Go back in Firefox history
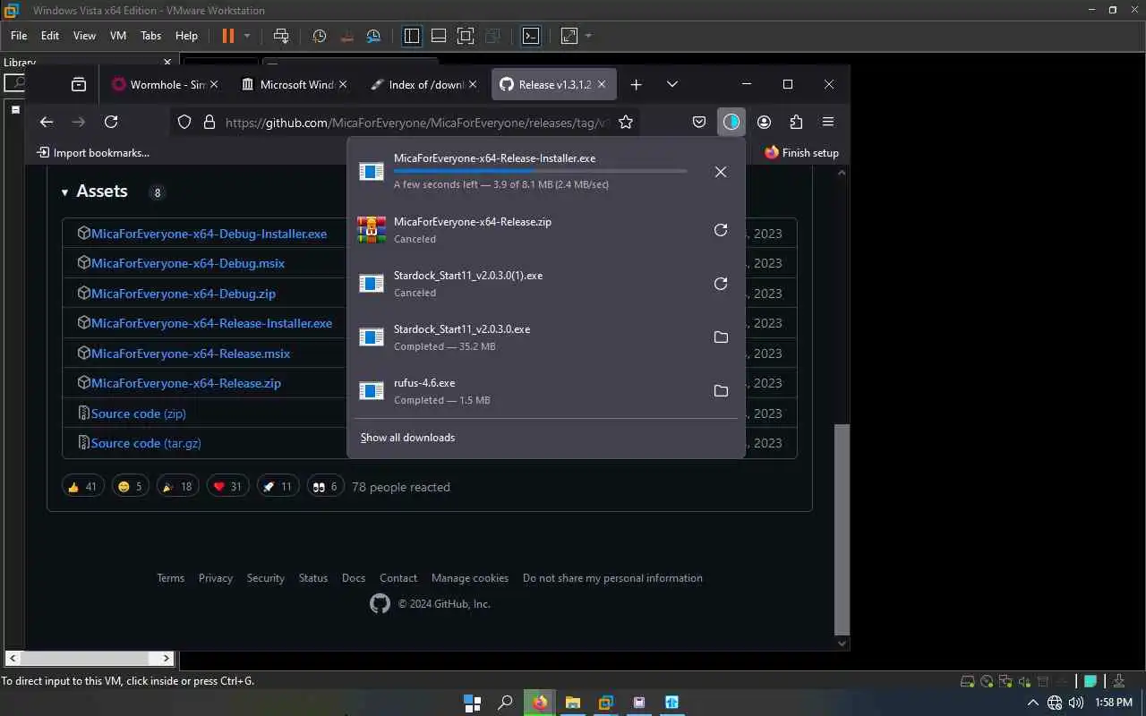 pyautogui.click(x=47, y=122)
